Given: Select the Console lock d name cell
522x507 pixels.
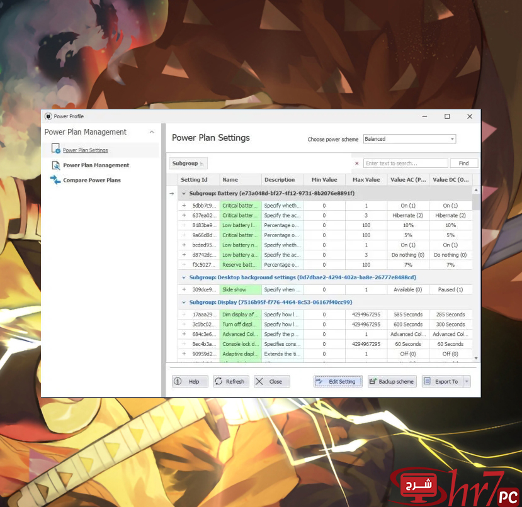Looking at the screenshot, I should pyautogui.click(x=241, y=344).
